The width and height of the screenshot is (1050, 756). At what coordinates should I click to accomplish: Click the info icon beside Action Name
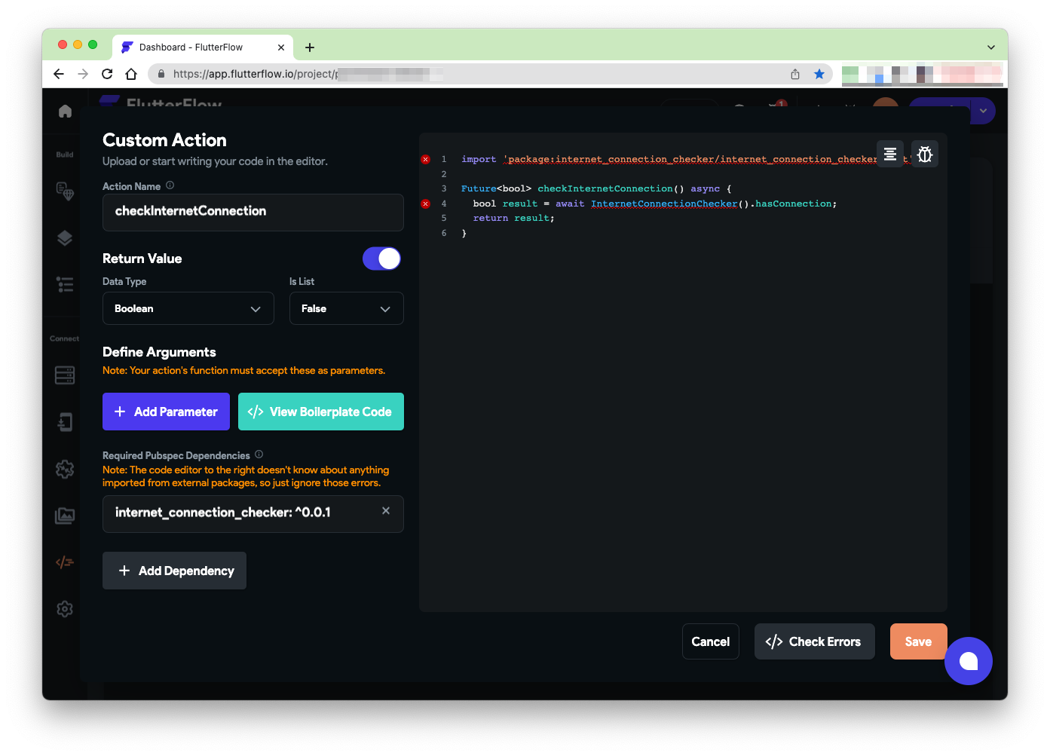click(170, 185)
